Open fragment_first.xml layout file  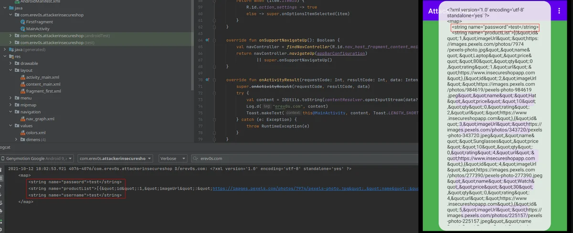tap(43, 91)
